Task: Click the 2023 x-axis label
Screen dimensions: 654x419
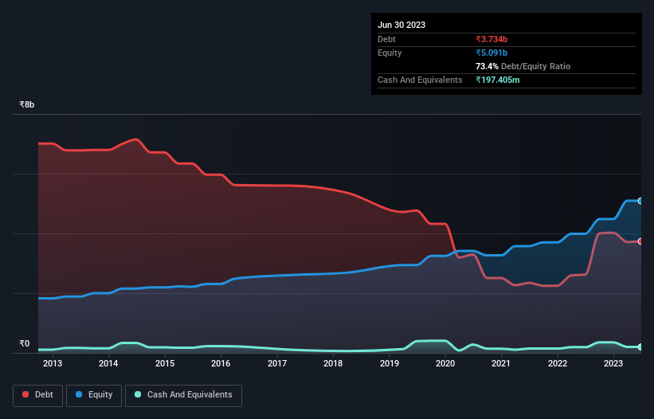Action: pyautogui.click(x=613, y=363)
